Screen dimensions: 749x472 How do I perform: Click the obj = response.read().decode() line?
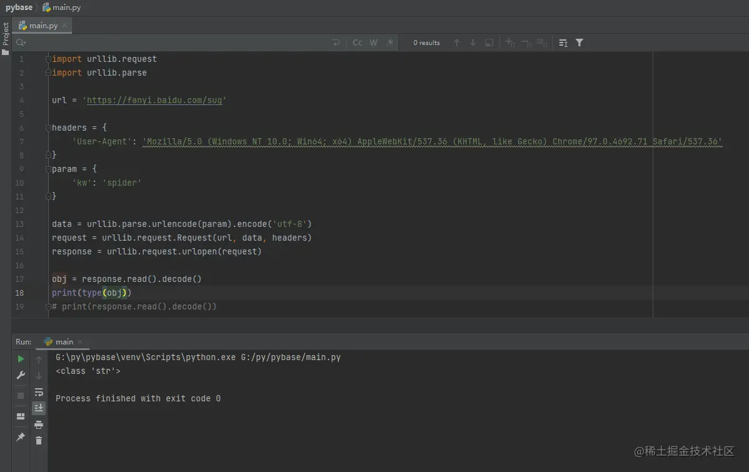126,279
